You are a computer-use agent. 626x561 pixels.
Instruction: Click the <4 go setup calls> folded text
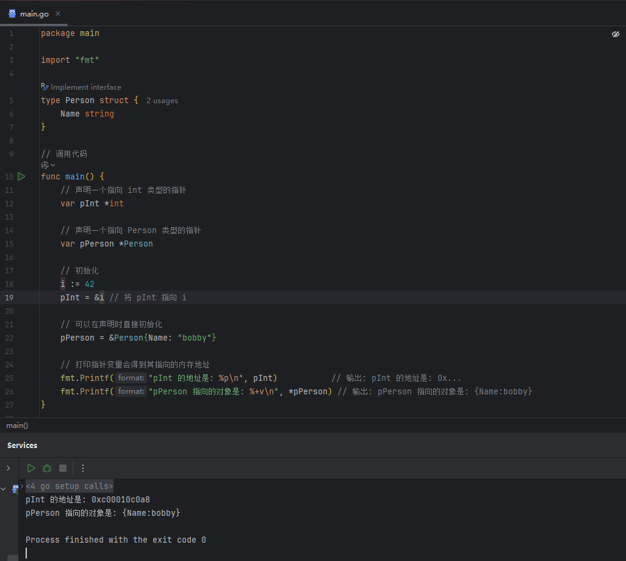point(70,487)
